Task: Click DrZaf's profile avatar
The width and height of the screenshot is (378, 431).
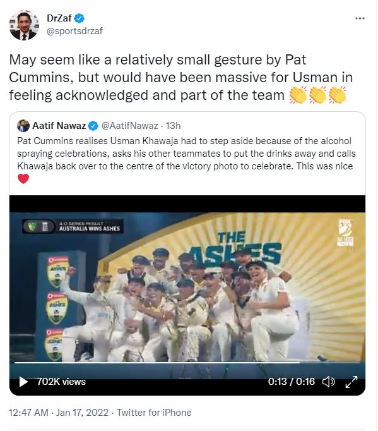Action: click(24, 25)
